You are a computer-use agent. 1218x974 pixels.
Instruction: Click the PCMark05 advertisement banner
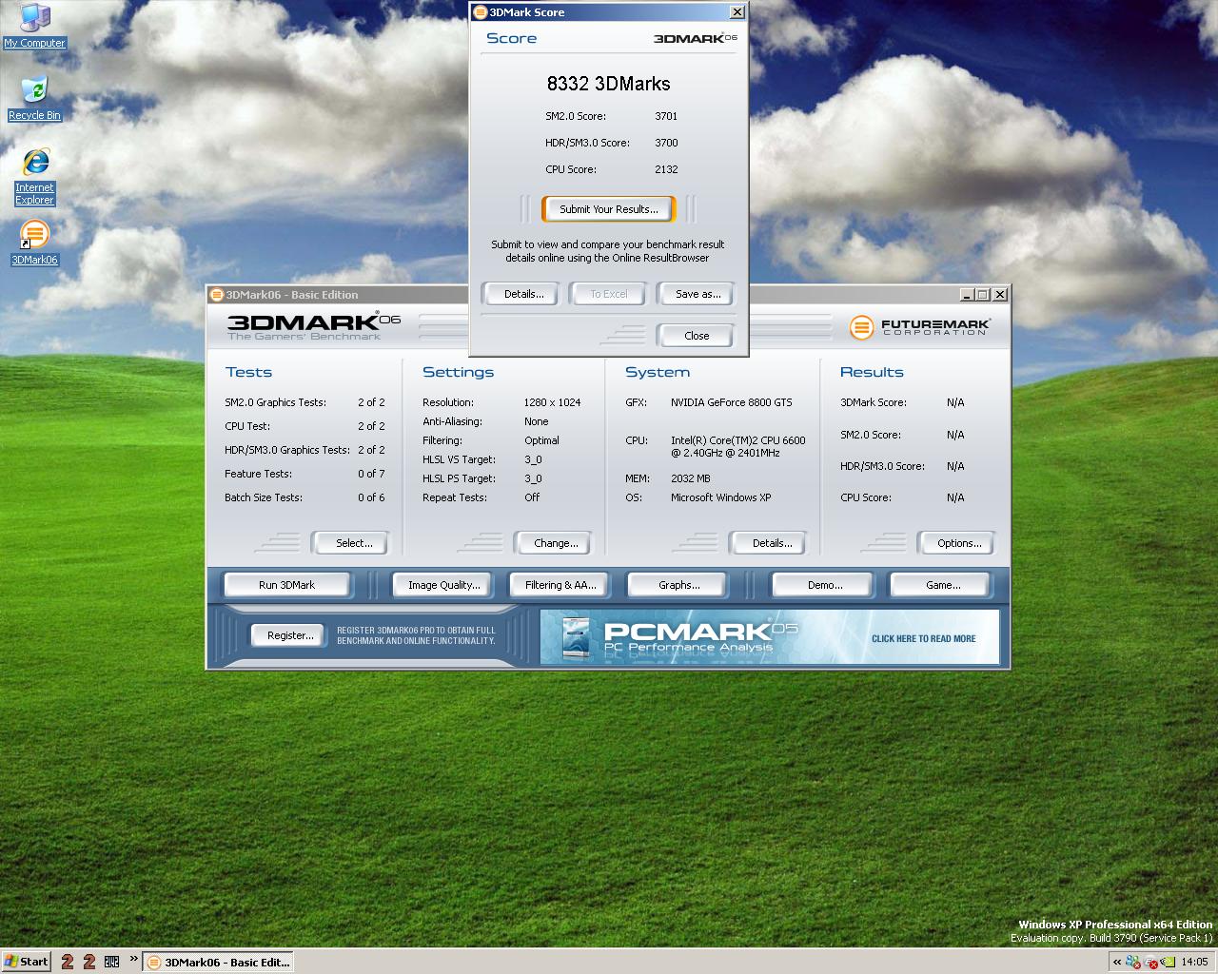(769, 636)
